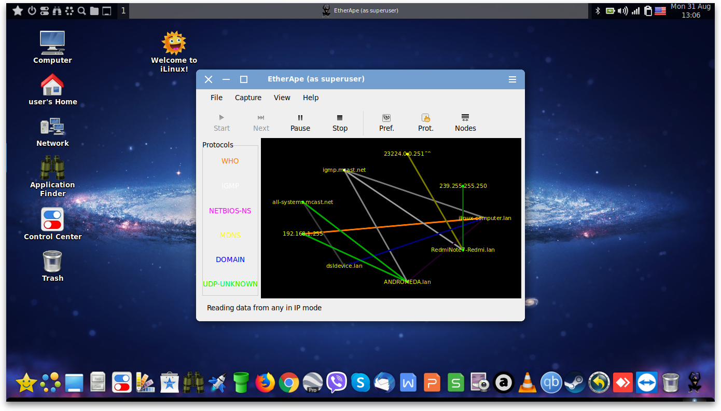This screenshot has width=721, height=411.
Task: Click the EtherApe task in the top panel
Action: point(360,10)
